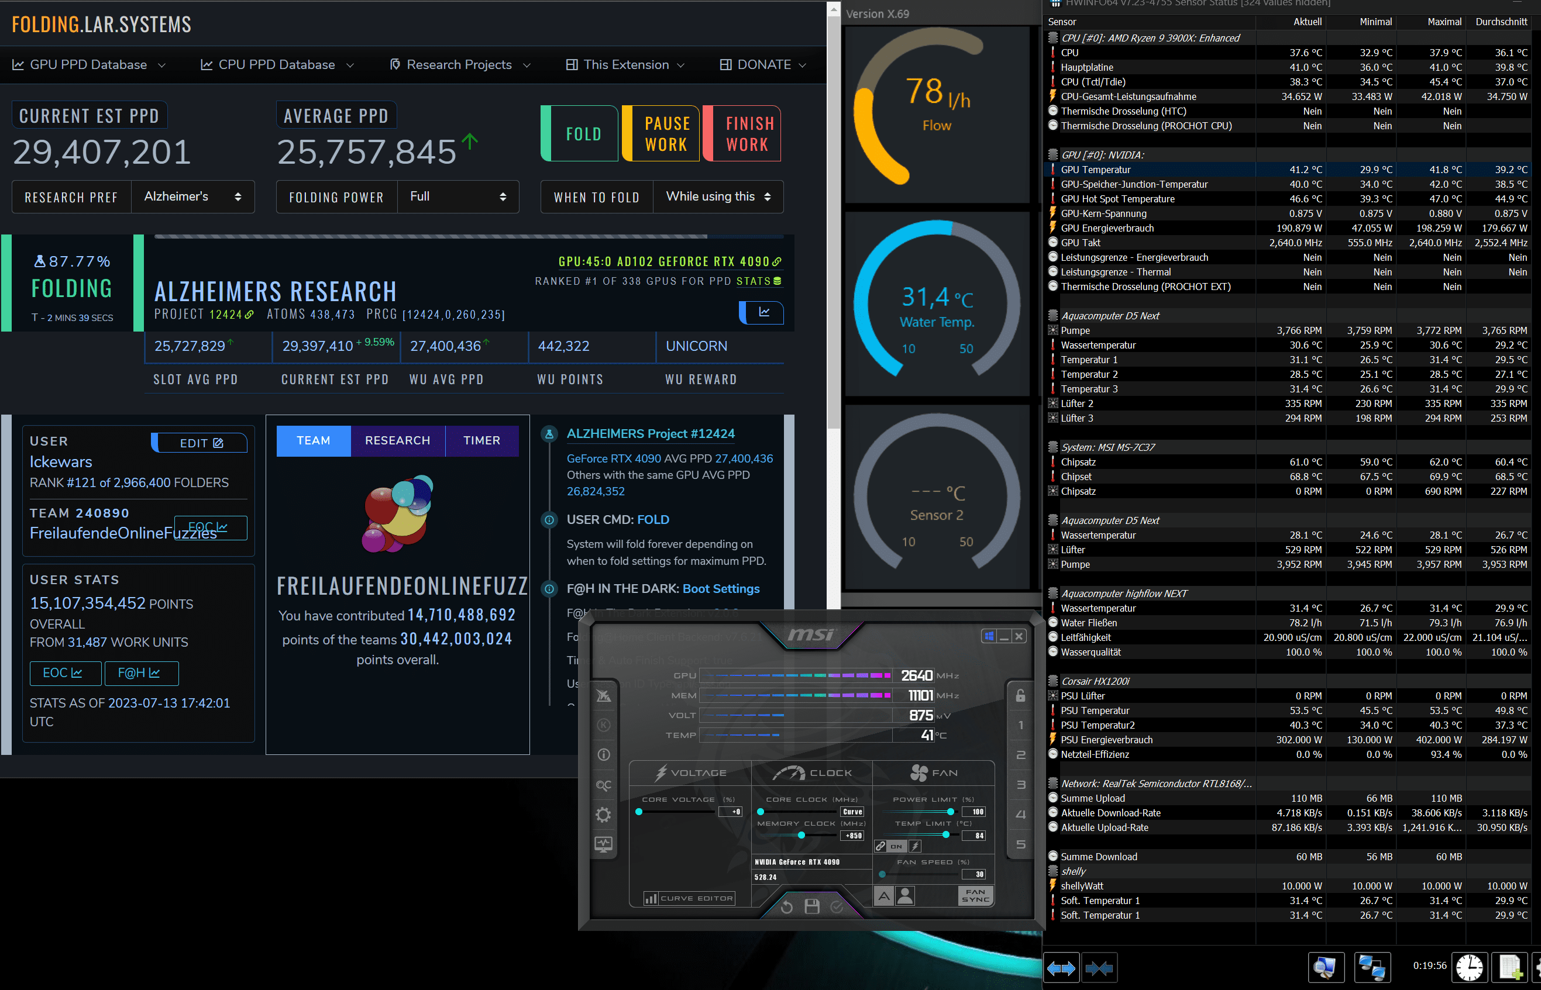This screenshot has height=990, width=1541.
Task: Click the Curve Editor button
Action: click(689, 898)
